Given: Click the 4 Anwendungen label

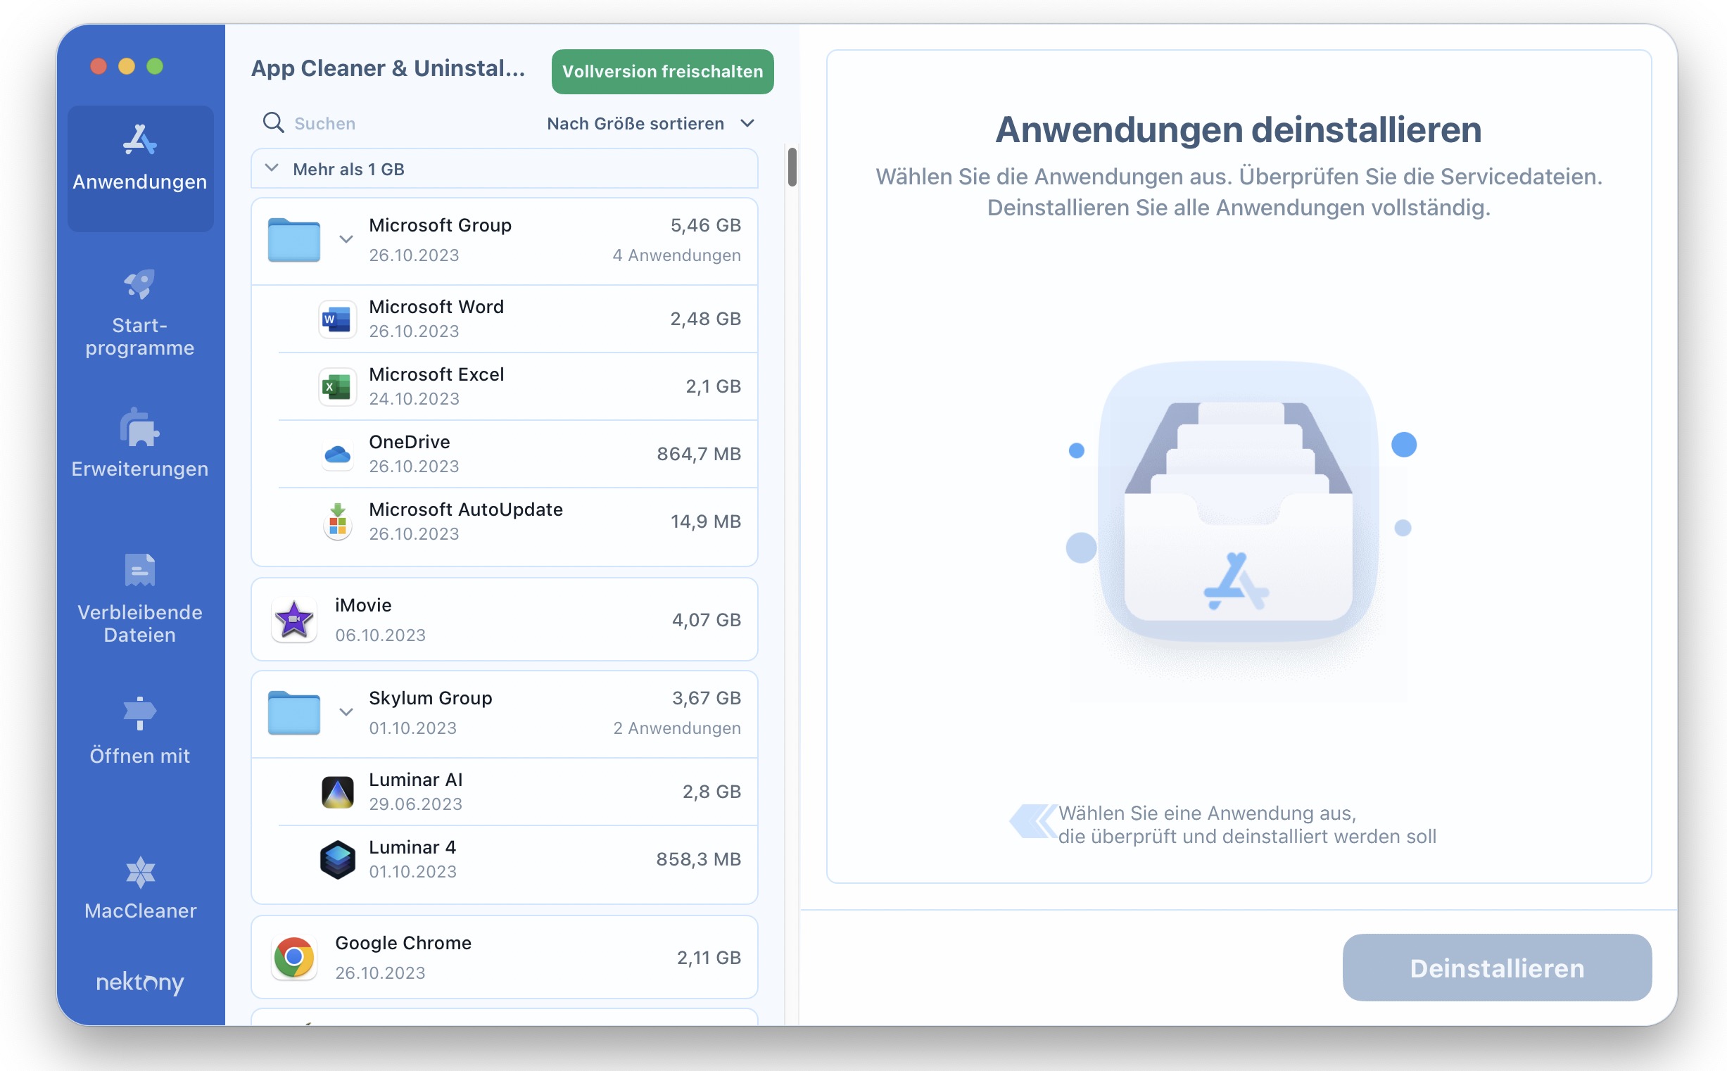Looking at the screenshot, I should 676,255.
